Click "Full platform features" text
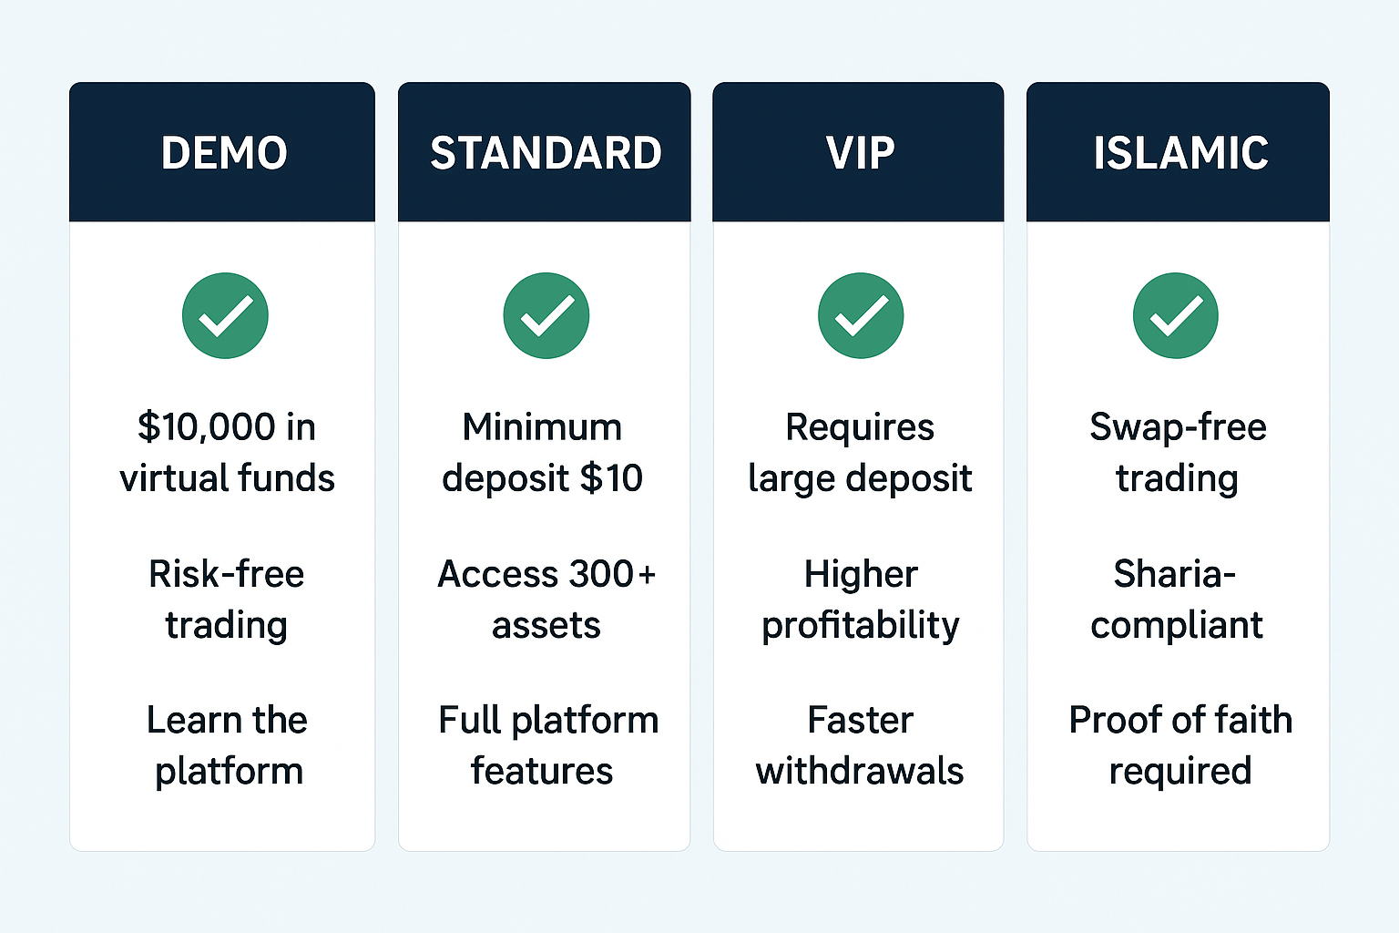The image size is (1399, 933). click(x=546, y=744)
